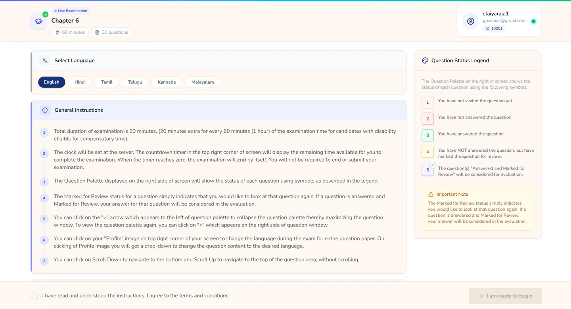571x309 pixels.
Task: Click instruction about Total duration of examination
Action: pyautogui.click(x=225, y=135)
